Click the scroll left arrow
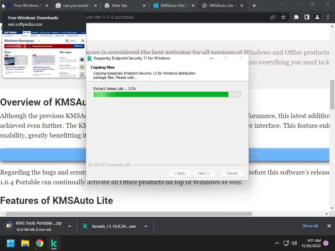This screenshot has height=251, width=335. pos(3,214)
